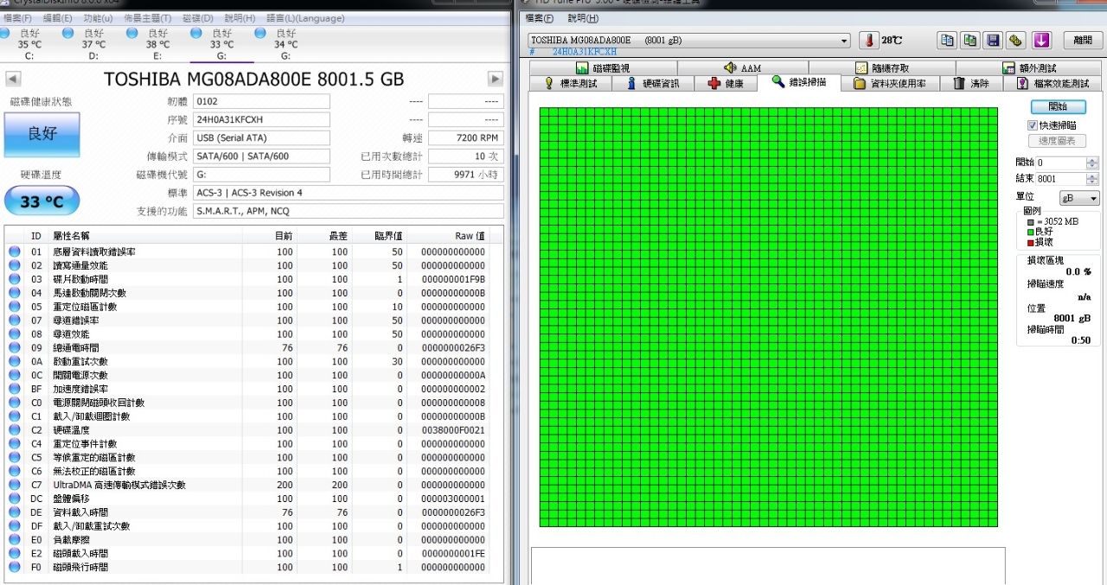Click the 磁頭飛行時間 attribute row text
This screenshot has height=585, width=1107.
point(80,568)
